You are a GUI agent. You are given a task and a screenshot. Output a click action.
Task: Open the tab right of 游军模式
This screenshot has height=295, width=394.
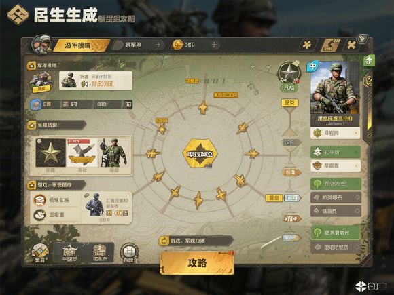point(138,45)
